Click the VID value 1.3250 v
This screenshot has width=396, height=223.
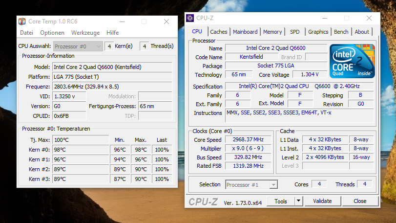pos(69,96)
